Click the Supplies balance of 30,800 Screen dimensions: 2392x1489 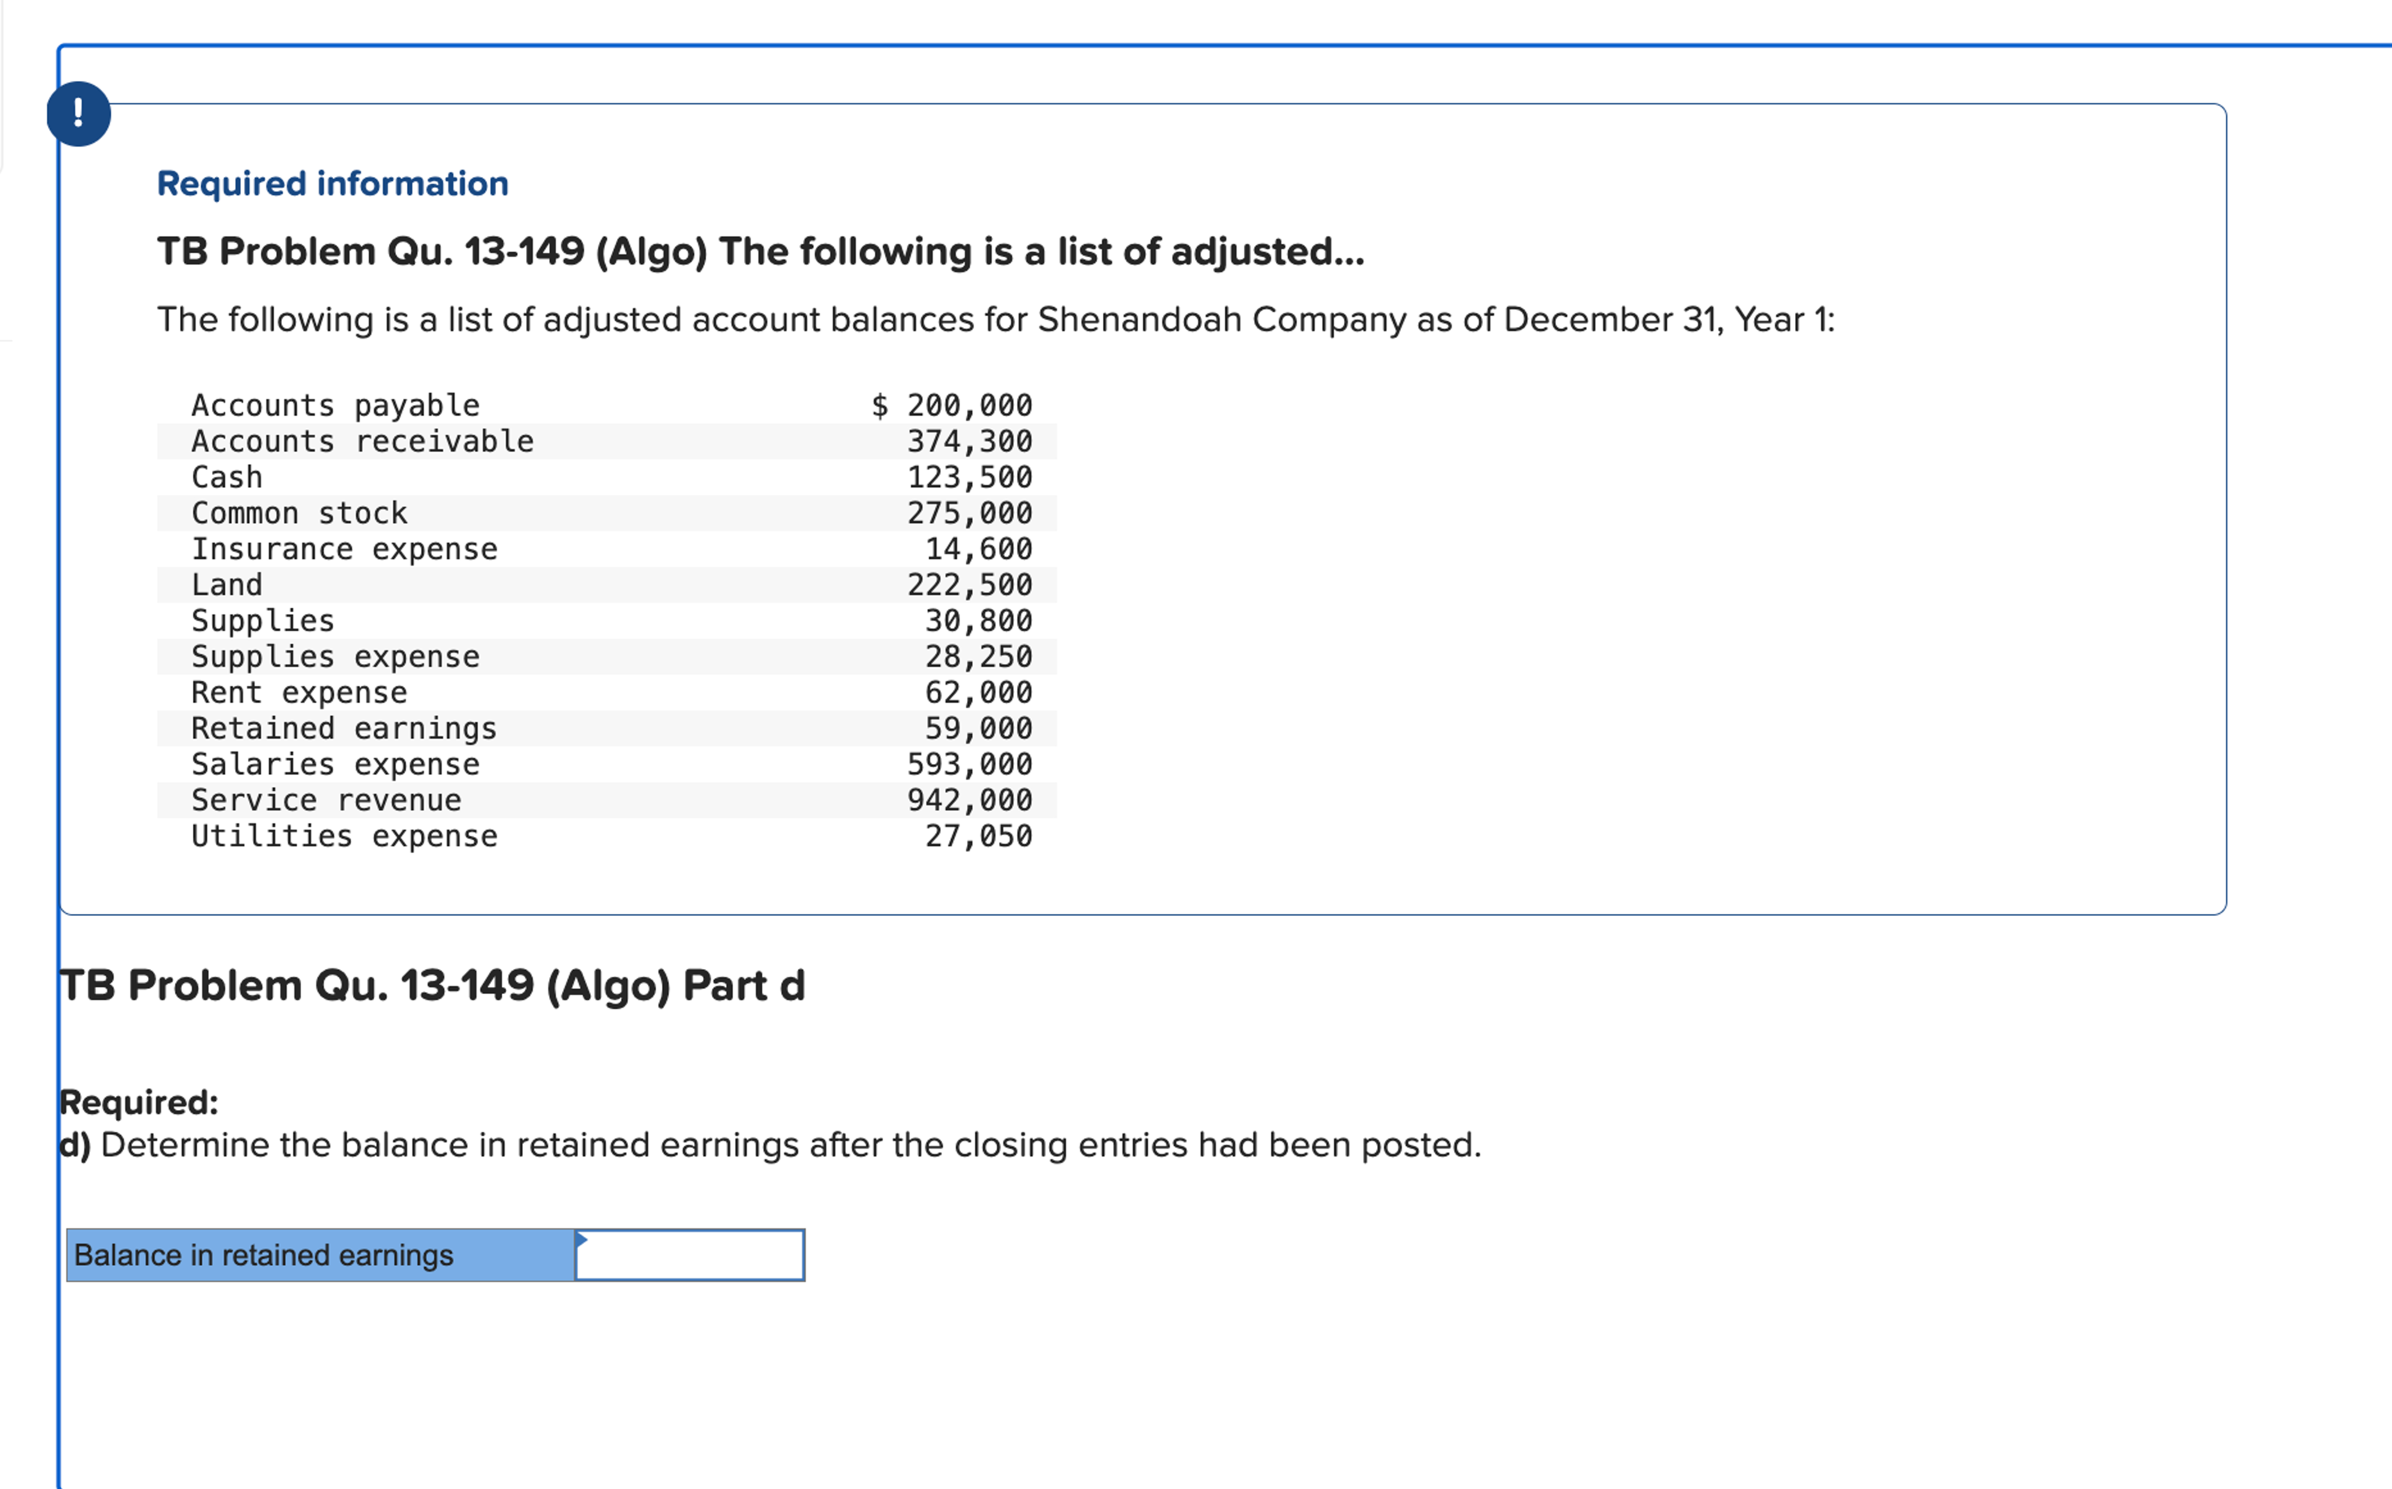980,621
